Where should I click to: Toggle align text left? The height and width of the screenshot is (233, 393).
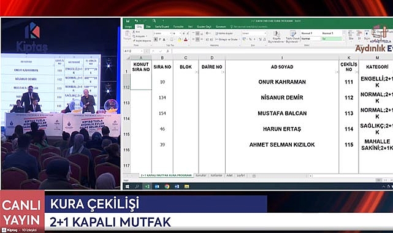point(193,39)
